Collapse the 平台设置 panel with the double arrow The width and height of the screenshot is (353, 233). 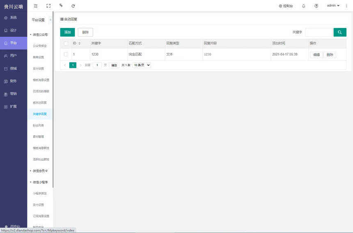[x=50, y=20]
